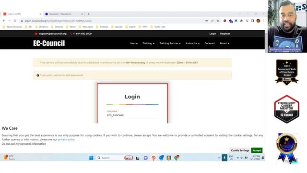This screenshot has height=173, width=307.
Task: Open the chat bubble taskbar icon
Action: coord(145,158)
